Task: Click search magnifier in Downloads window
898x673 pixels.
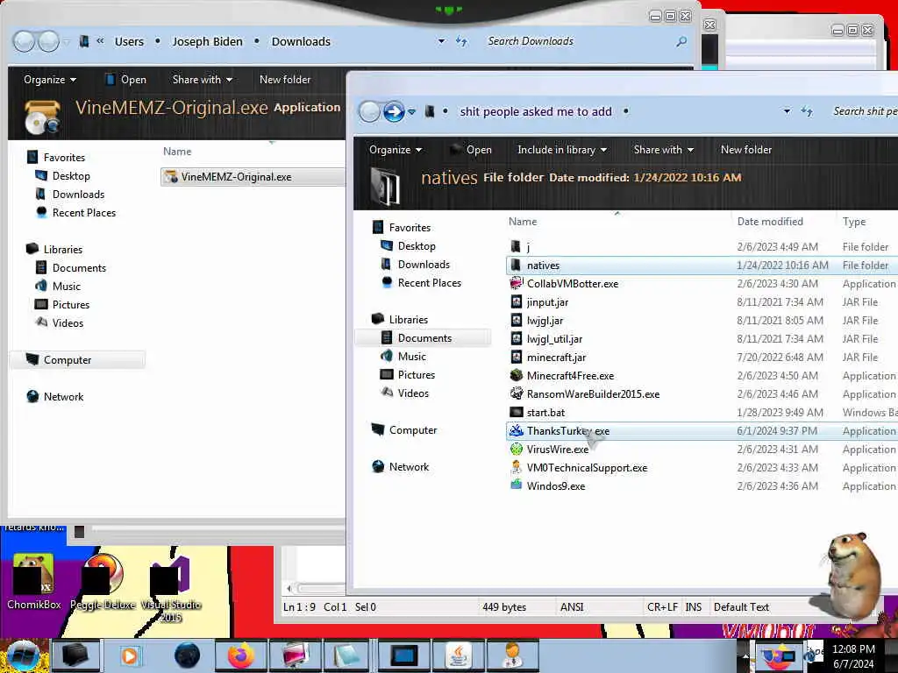Action: pyautogui.click(x=681, y=41)
